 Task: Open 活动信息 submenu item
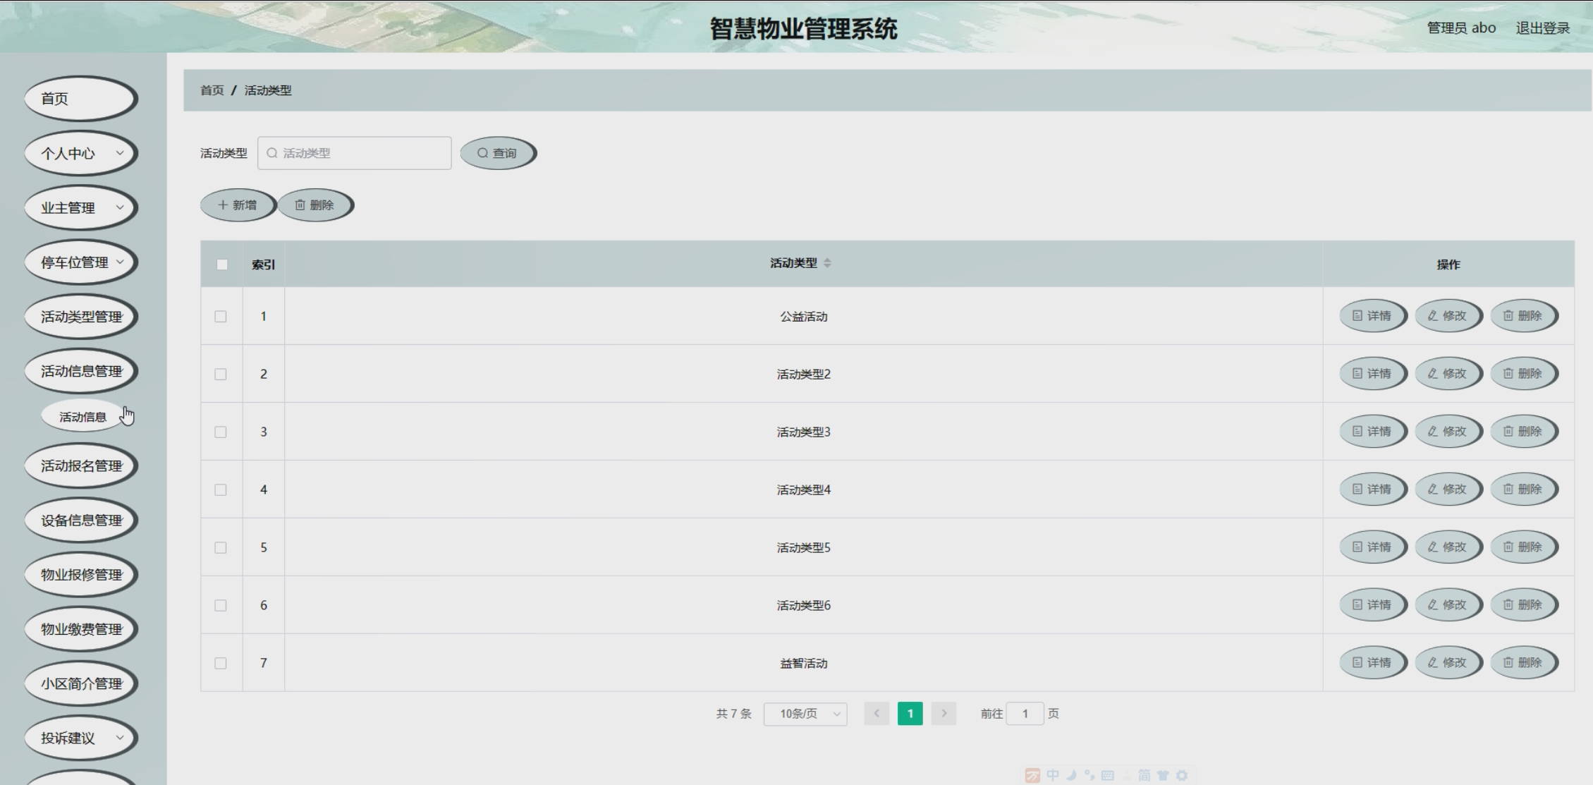(x=83, y=417)
